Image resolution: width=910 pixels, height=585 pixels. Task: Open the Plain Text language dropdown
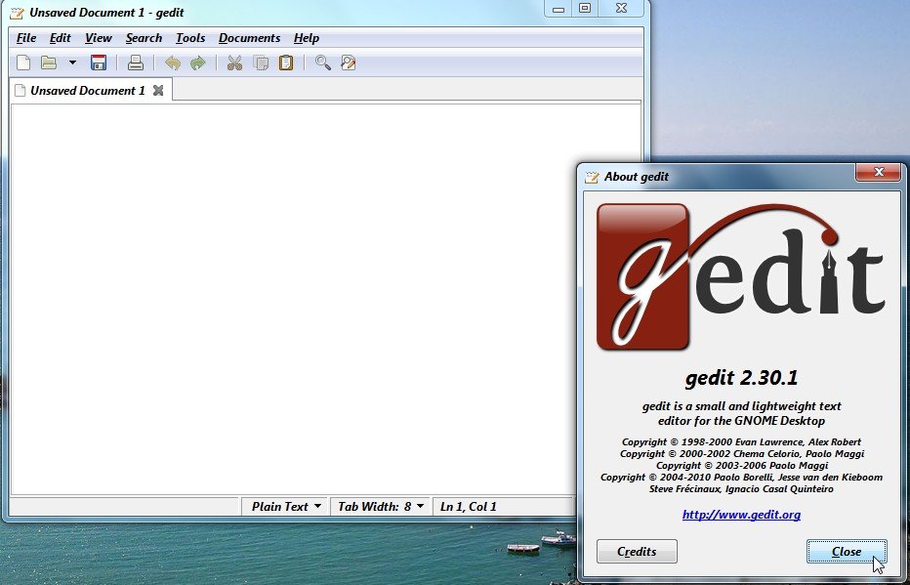click(x=285, y=507)
